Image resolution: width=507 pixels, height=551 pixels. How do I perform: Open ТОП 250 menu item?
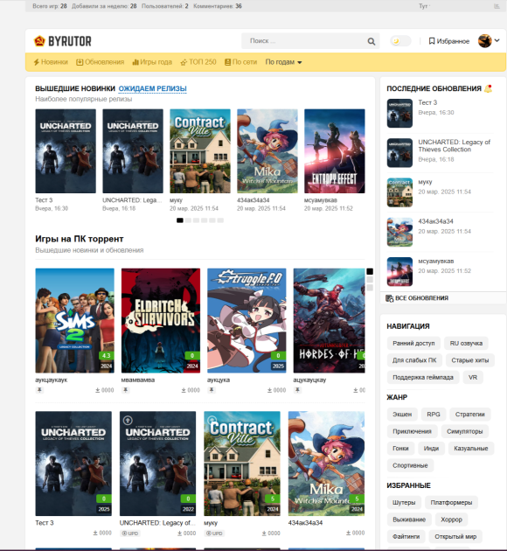(198, 62)
